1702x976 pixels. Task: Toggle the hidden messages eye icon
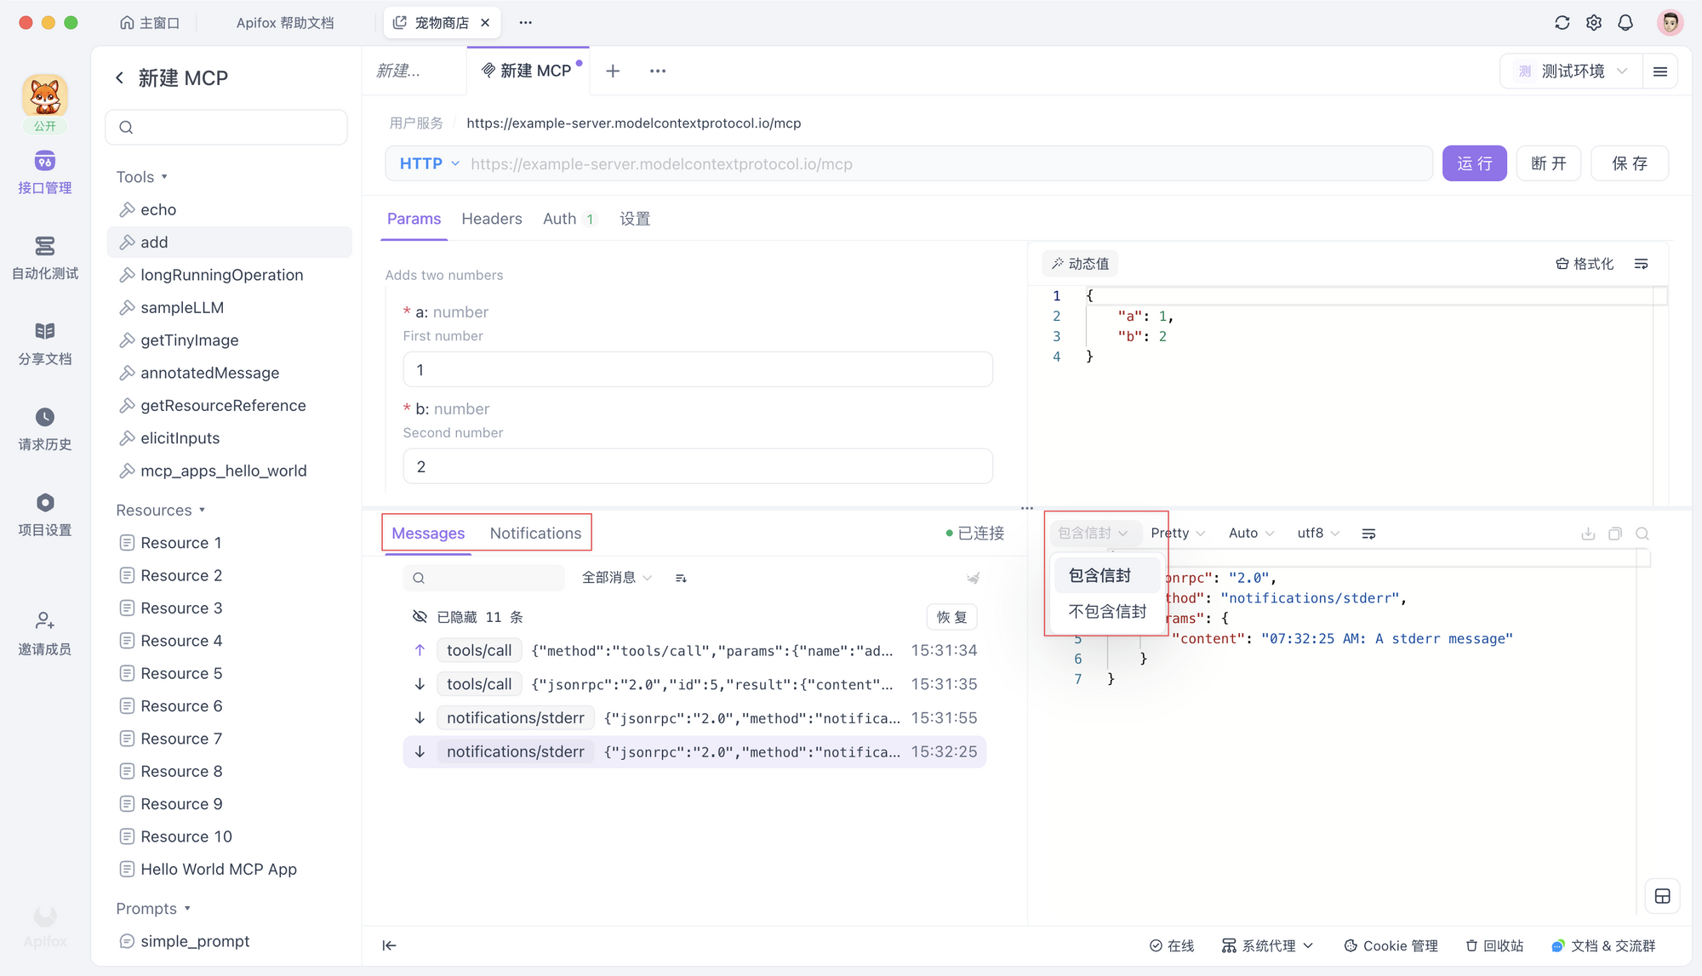[420, 617]
